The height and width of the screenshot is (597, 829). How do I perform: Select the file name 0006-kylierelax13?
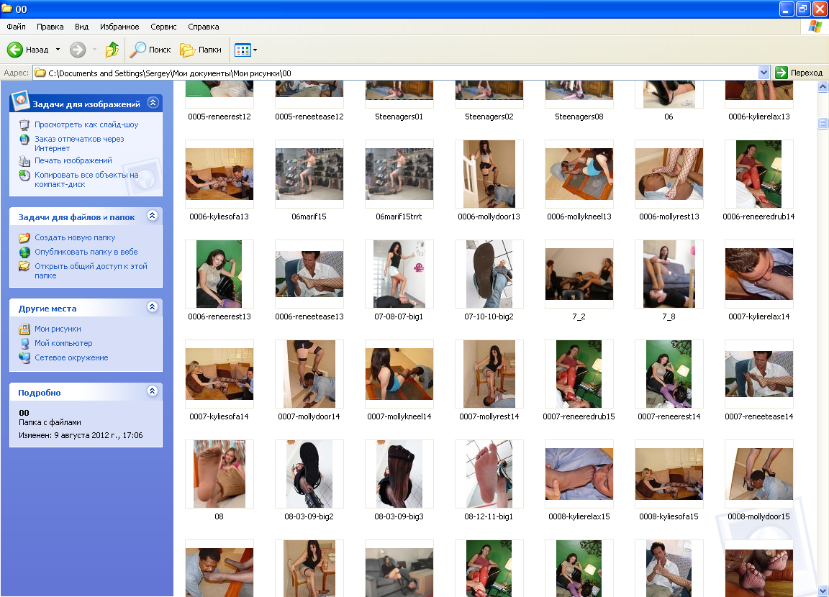(758, 117)
